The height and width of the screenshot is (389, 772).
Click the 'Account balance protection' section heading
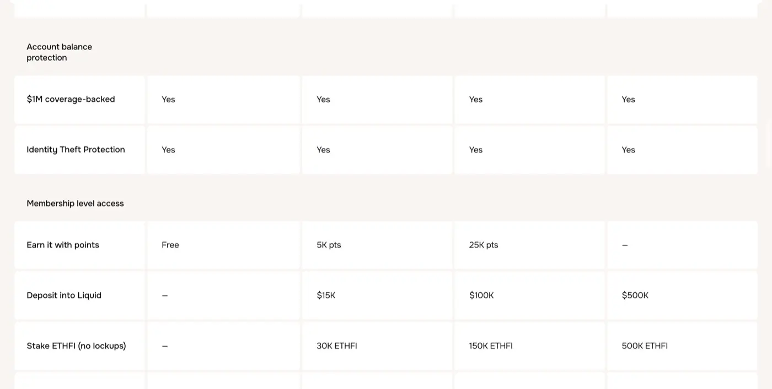click(x=59, y=52)
